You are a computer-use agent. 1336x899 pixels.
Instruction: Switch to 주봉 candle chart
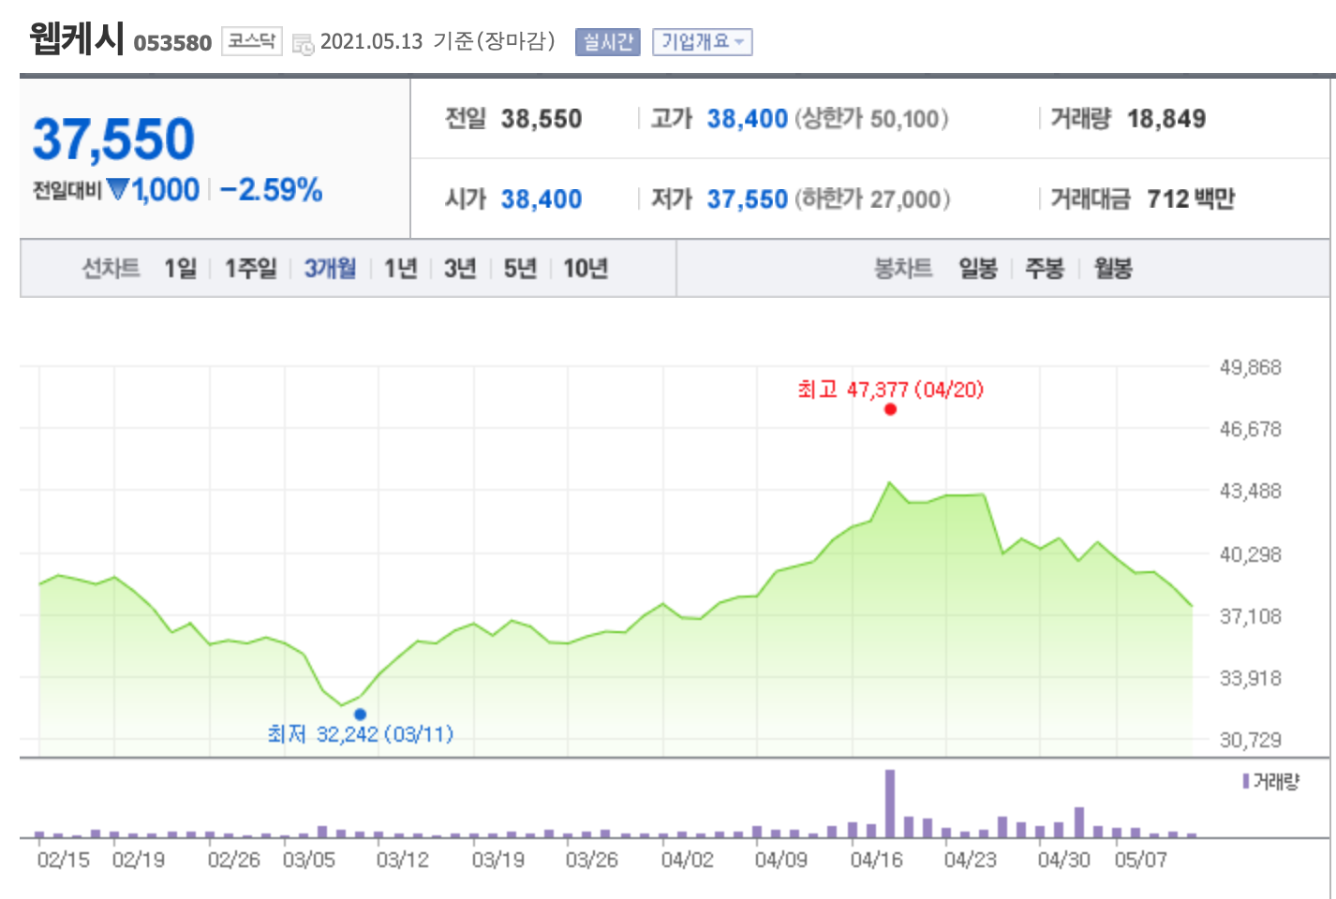click(1045, 269)
